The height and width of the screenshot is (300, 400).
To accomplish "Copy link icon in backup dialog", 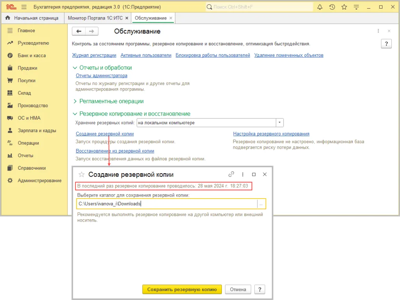I will pos(231,174).
